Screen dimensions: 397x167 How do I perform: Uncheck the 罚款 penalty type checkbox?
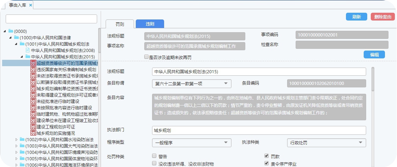tap(266, 156)
